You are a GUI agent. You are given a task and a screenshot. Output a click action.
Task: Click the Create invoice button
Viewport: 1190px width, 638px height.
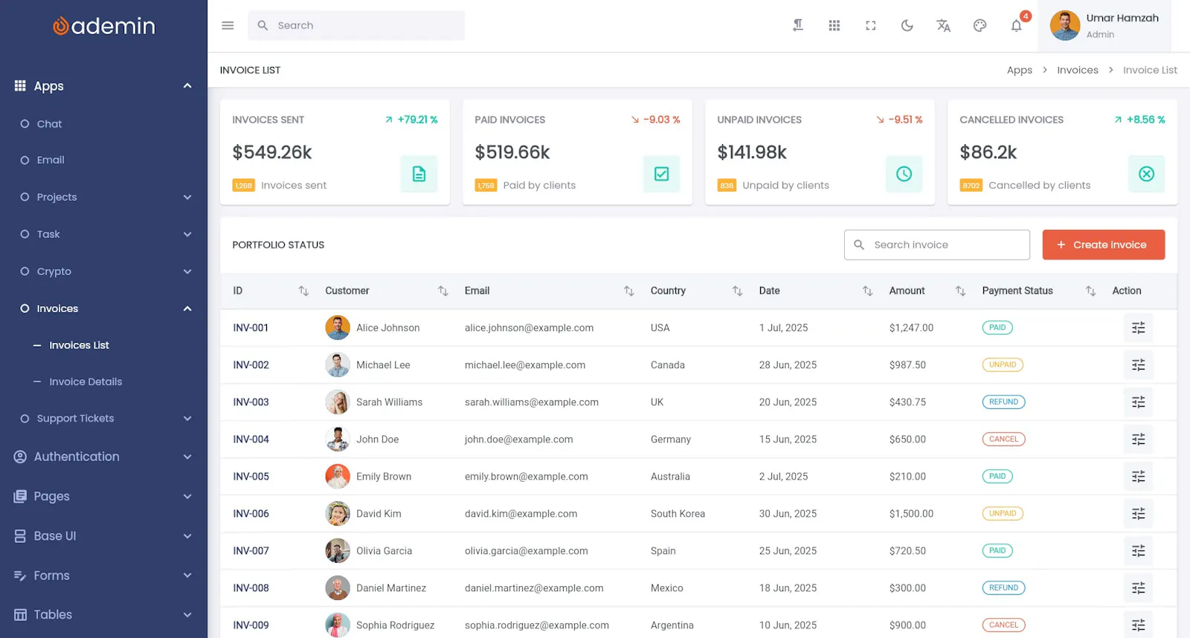coord(1104,245)
